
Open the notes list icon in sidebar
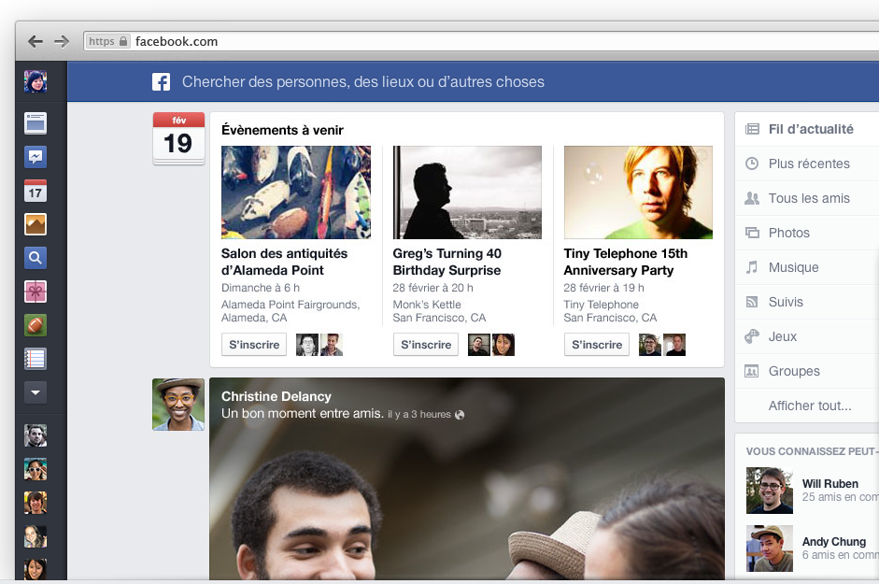(35, 359)
